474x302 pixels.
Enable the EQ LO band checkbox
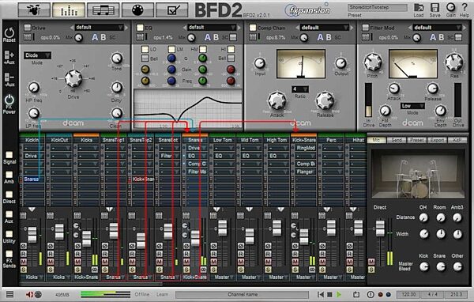145,49
